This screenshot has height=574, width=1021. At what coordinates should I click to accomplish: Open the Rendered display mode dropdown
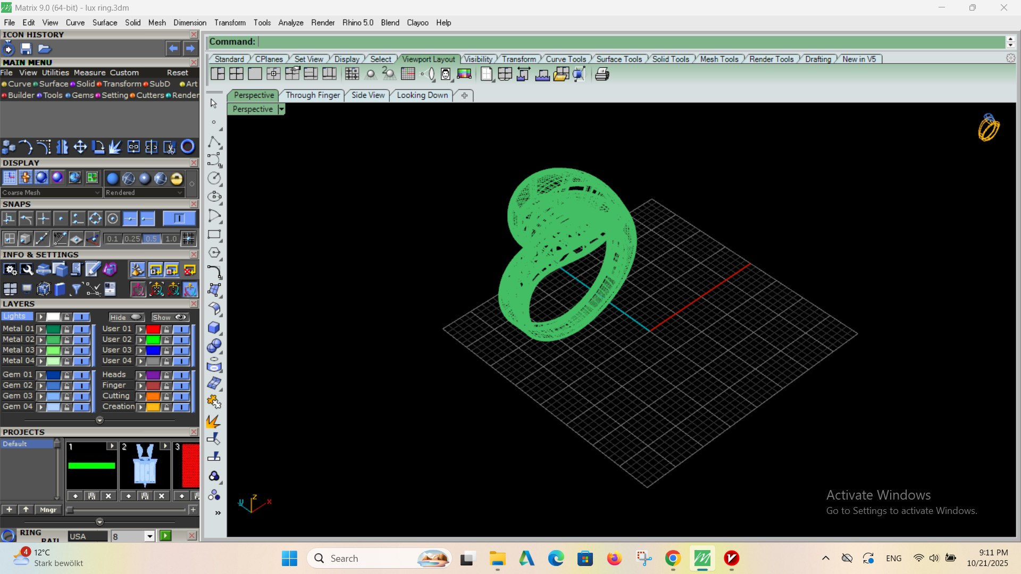[x=144, y=192]
